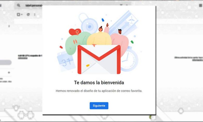The height and width of the screenshot is (122, 203).
Task: Click the Te damos la bienvenida heading
Action: (99, 83)
